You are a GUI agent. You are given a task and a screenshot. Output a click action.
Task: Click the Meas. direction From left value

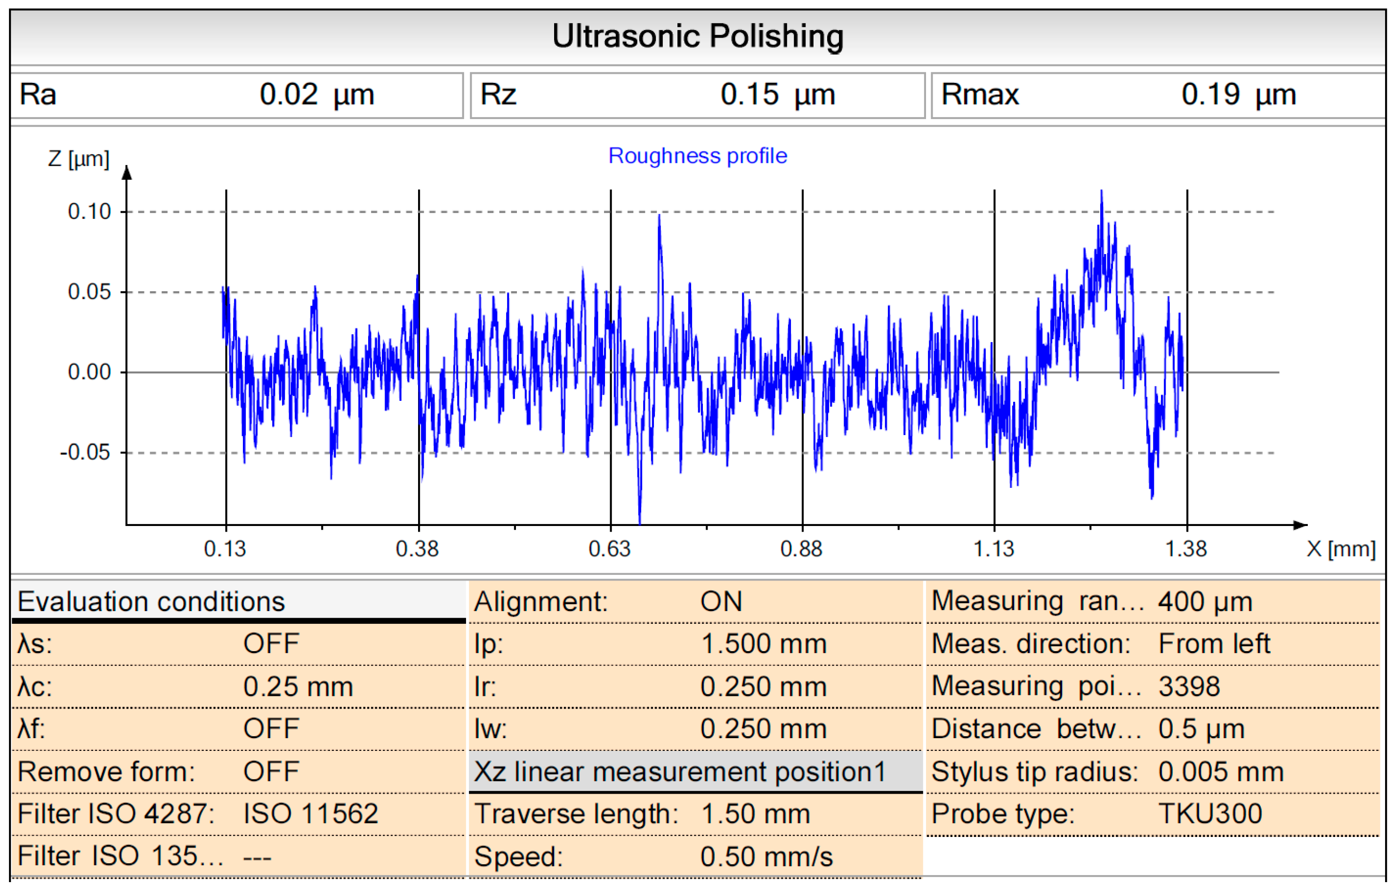click(x=1214, y=644)
